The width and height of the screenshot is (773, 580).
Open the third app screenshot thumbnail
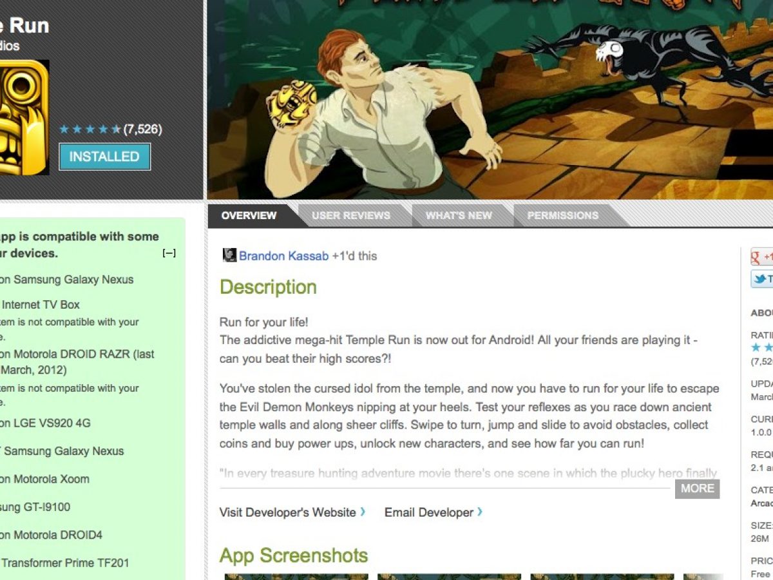coord(602,577)
